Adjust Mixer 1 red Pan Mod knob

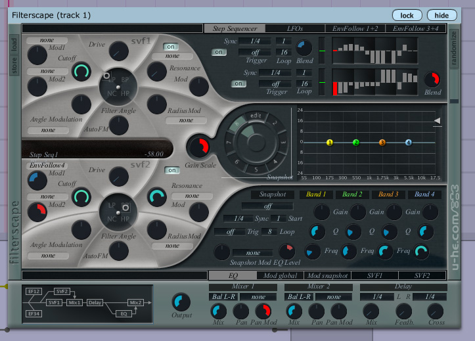(263, 311)
